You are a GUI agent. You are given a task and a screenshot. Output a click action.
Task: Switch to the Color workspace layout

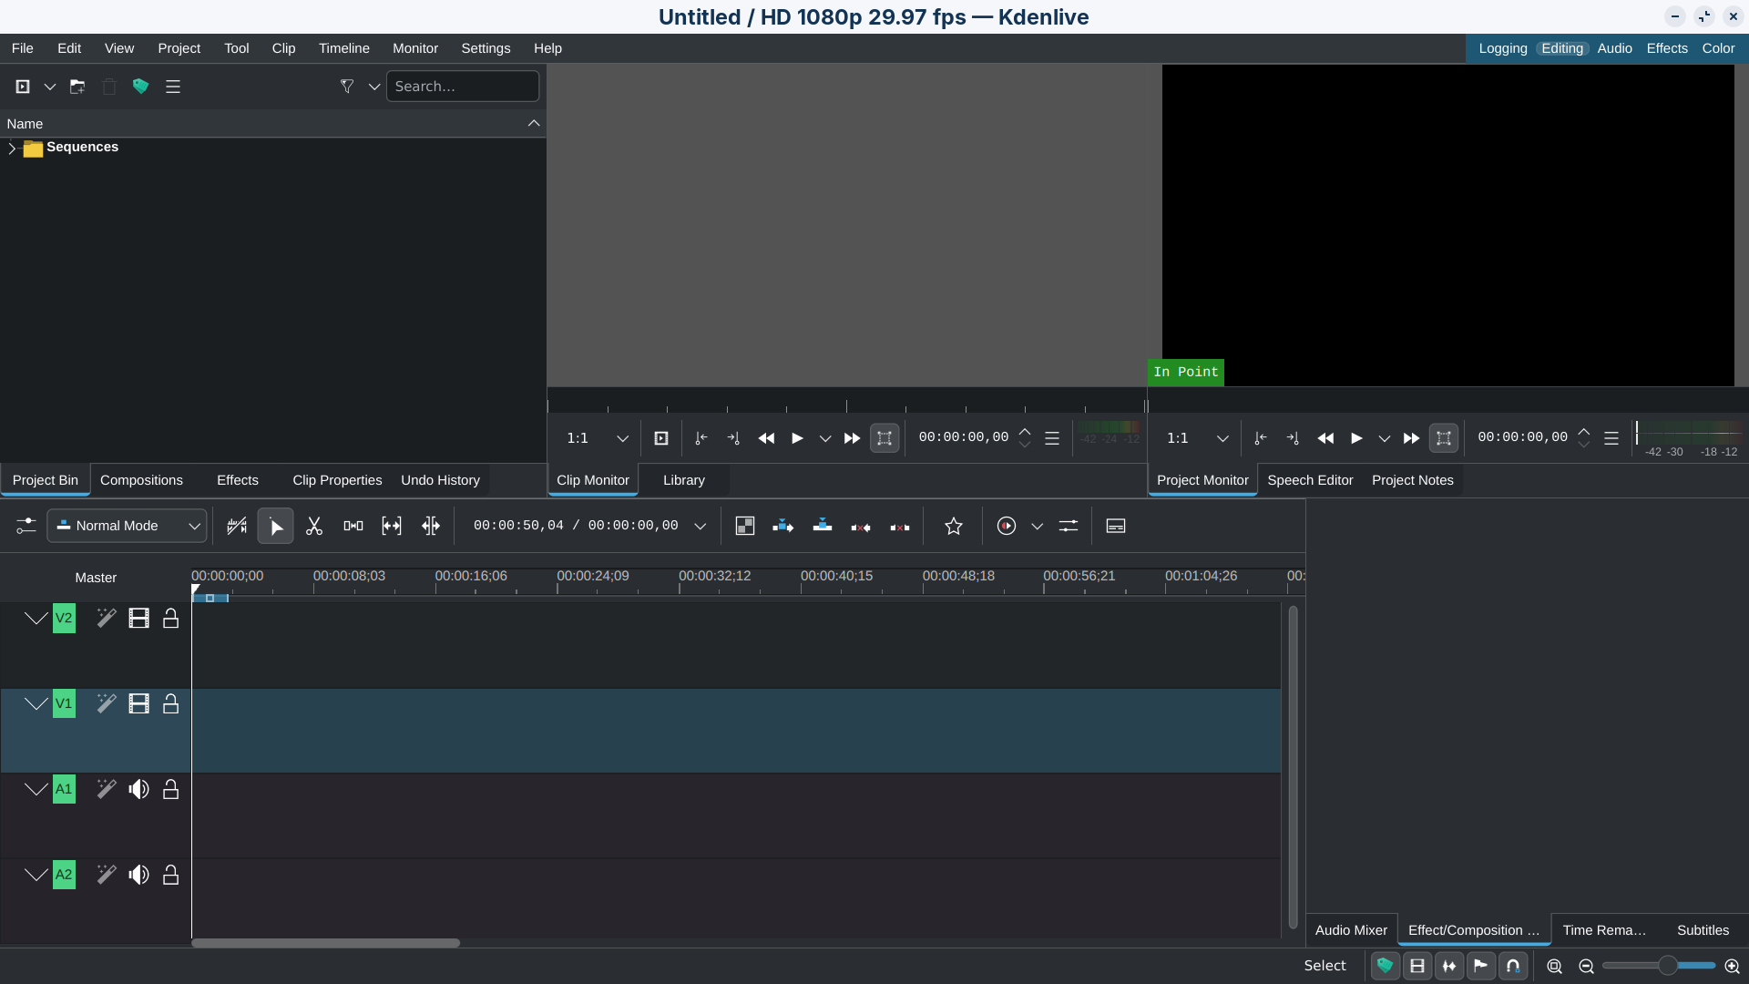1718,48
